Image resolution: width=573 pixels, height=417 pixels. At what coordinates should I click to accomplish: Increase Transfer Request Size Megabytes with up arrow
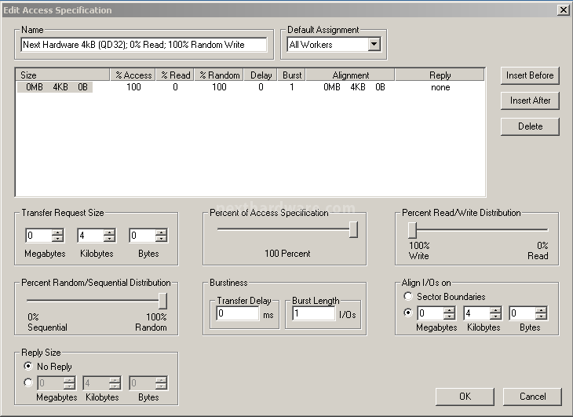[x=57, y=232]
